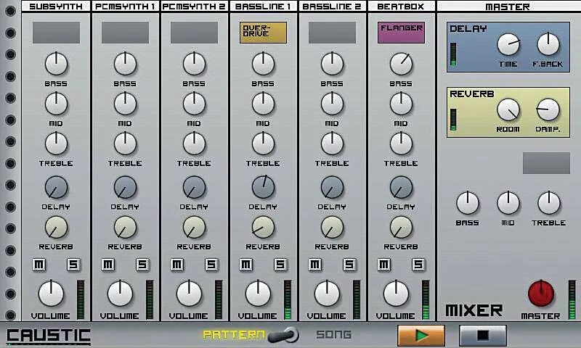Click the Caustic logo
581x348 pixels.
pyautogui.click(x=49, y=336)
